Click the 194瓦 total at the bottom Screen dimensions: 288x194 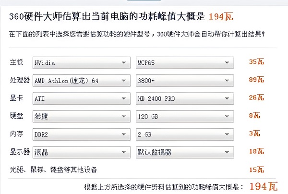tap(264, 186)
